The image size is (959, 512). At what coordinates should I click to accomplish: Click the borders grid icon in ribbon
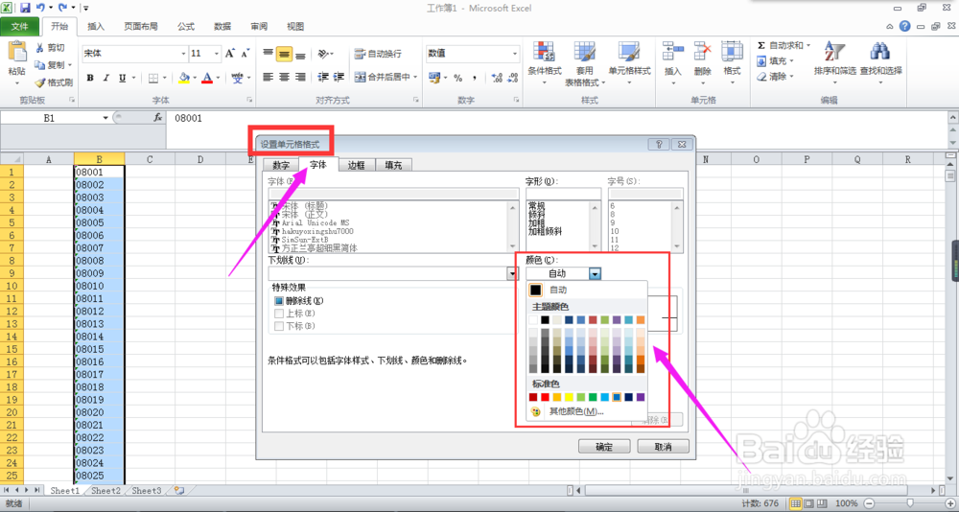tap(153, 78)
